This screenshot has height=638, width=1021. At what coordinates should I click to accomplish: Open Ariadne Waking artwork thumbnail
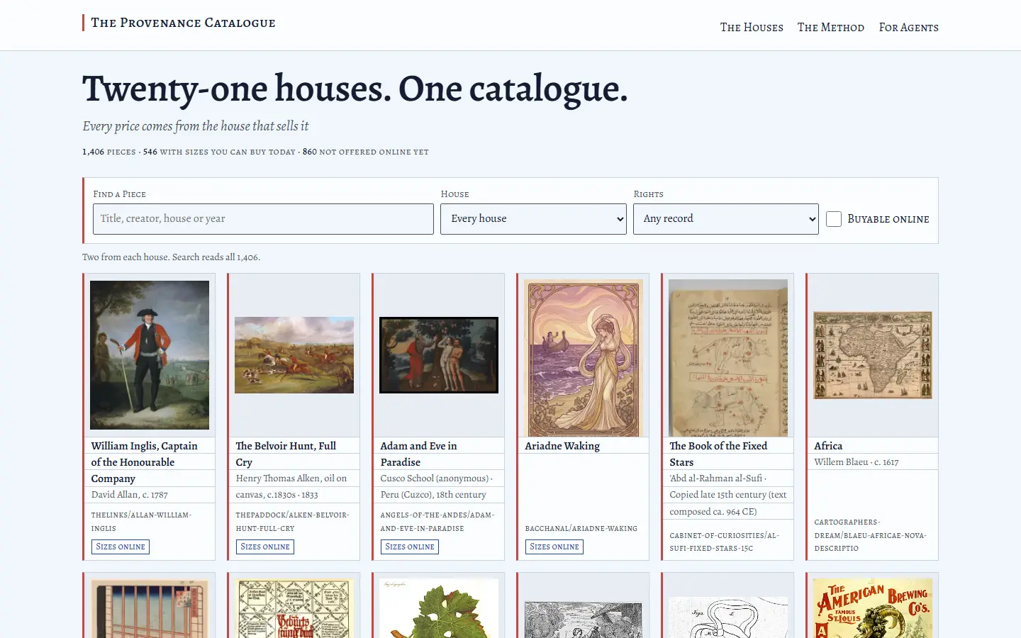click(x=584, y=357)
